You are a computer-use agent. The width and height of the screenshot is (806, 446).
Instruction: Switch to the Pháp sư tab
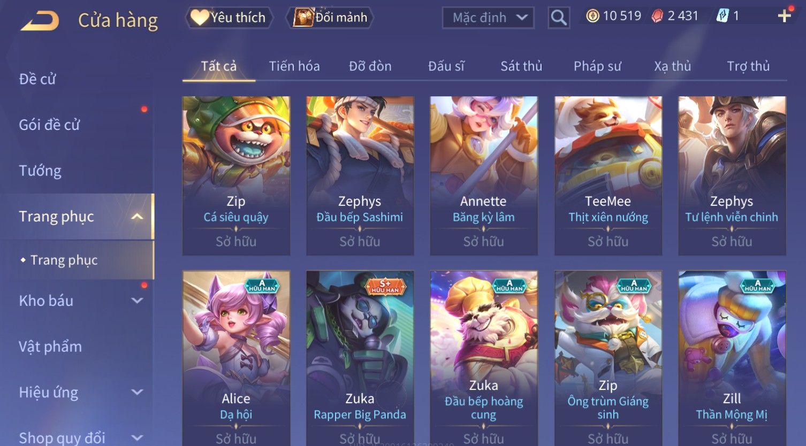point(597,66)
